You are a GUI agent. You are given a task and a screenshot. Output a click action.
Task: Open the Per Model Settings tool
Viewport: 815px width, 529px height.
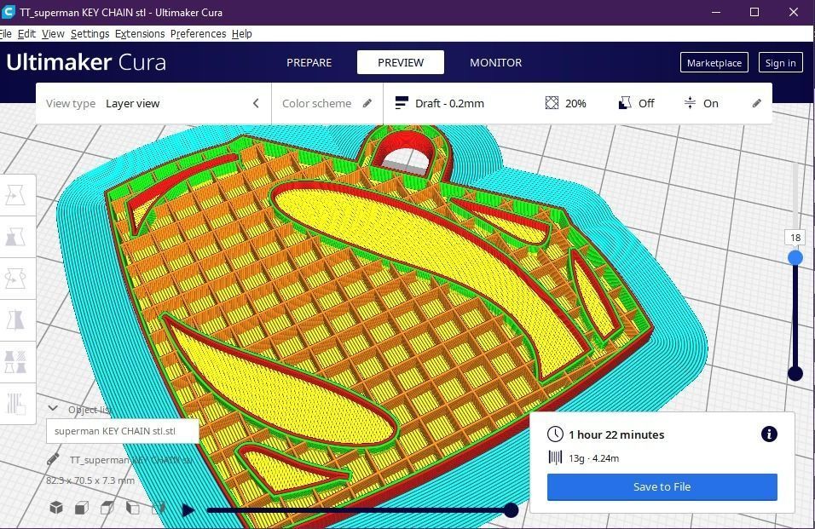[x=15, y=362]
